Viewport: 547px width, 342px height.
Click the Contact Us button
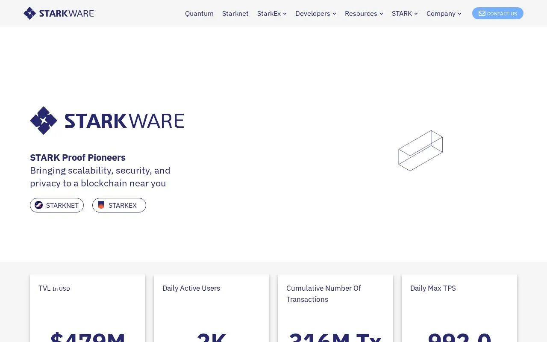[x=498, y=13]
